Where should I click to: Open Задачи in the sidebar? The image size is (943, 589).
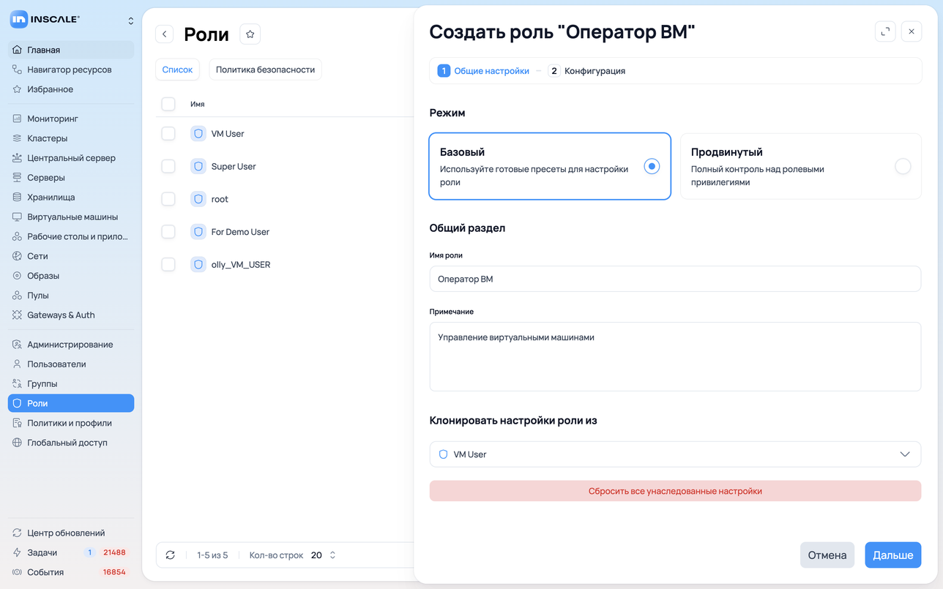click(x=71, y=552)
